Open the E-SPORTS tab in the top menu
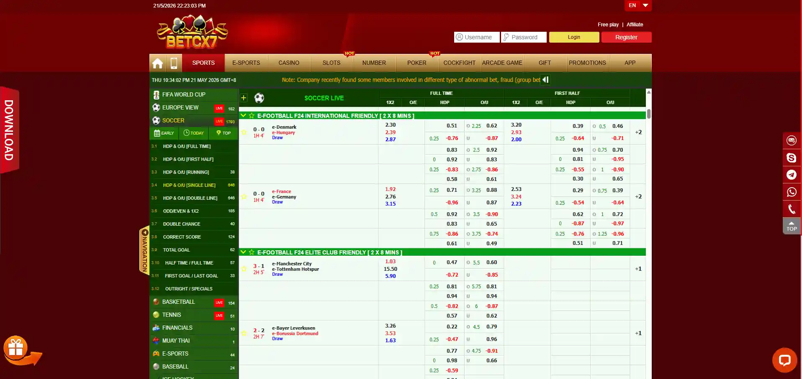This screenshot has width=802, height=379. (246, 63)
